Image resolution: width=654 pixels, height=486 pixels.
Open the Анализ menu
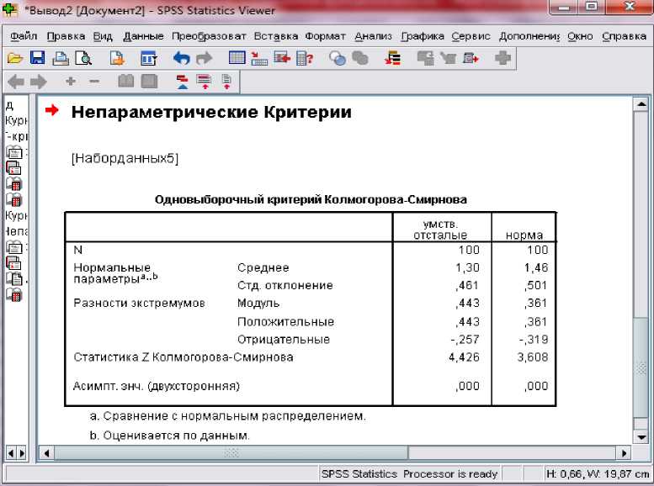[x=374, y=37]
